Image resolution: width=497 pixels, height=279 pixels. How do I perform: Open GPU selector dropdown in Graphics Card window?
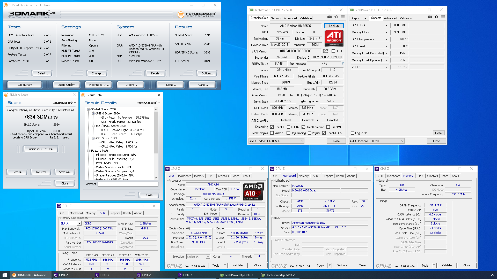[x=276, y=141]
